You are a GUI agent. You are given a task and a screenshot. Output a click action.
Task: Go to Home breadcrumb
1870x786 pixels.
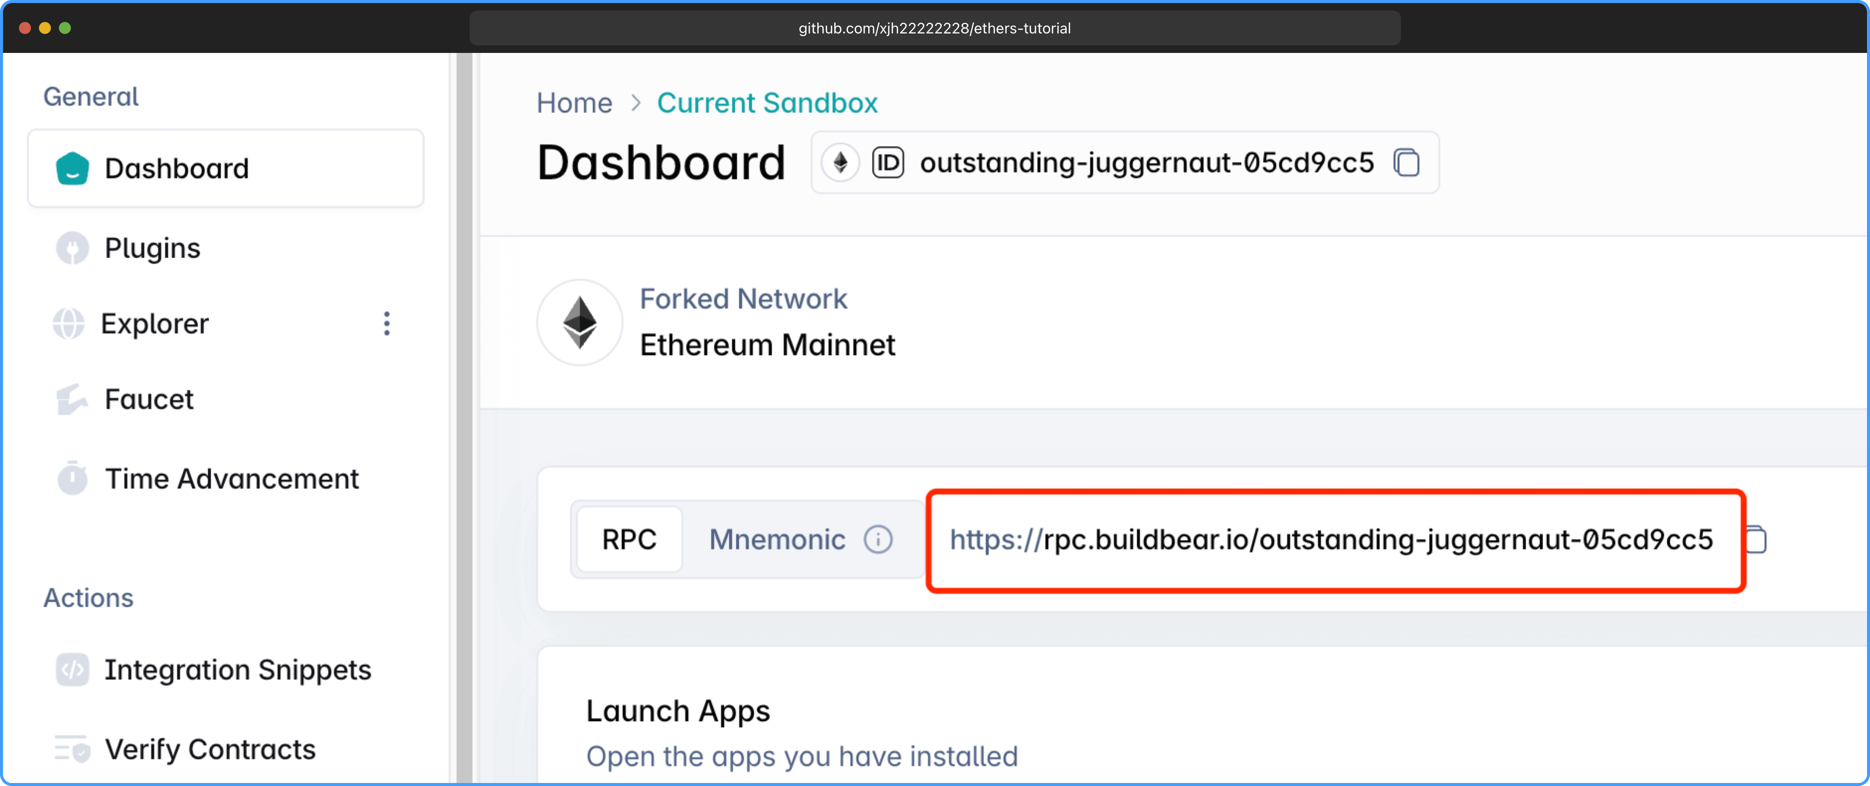574,103
